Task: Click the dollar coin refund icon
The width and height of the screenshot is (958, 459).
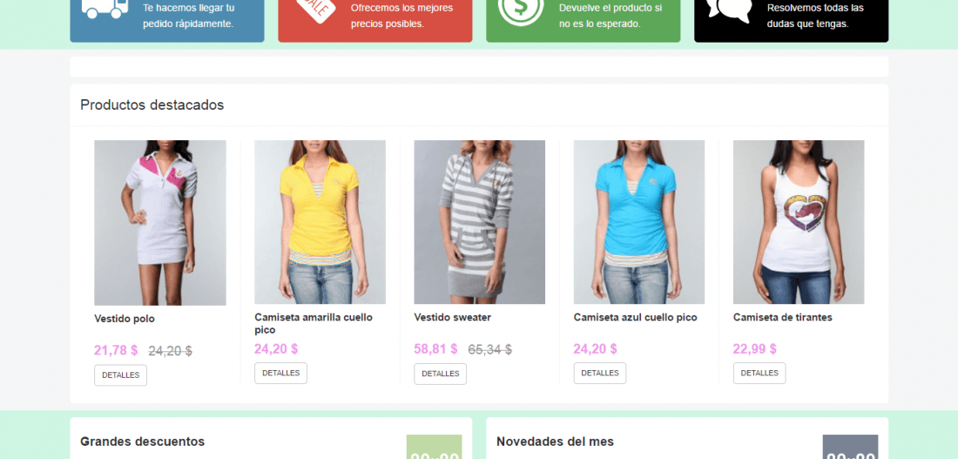Action: coord(521,11)
